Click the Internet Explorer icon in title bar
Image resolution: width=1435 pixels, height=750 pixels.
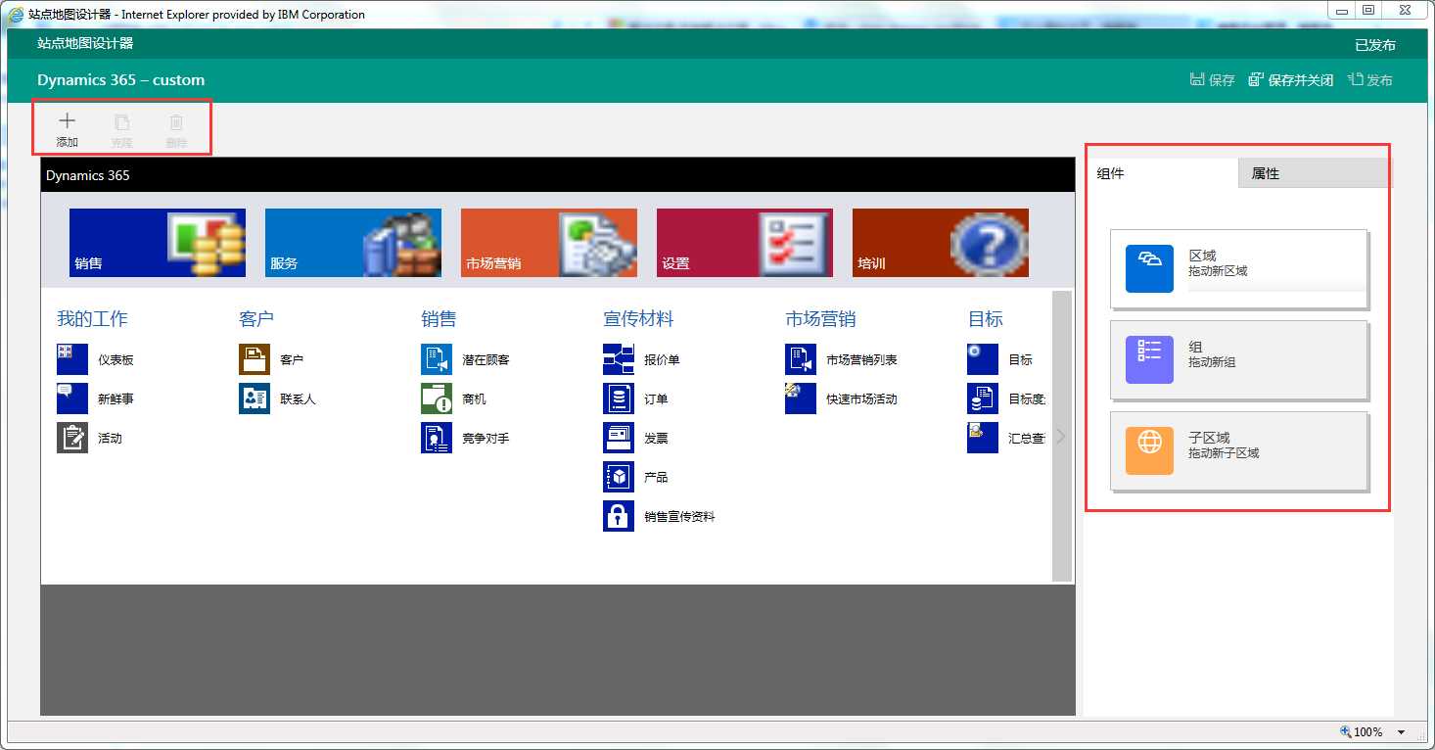pos(17,15)
